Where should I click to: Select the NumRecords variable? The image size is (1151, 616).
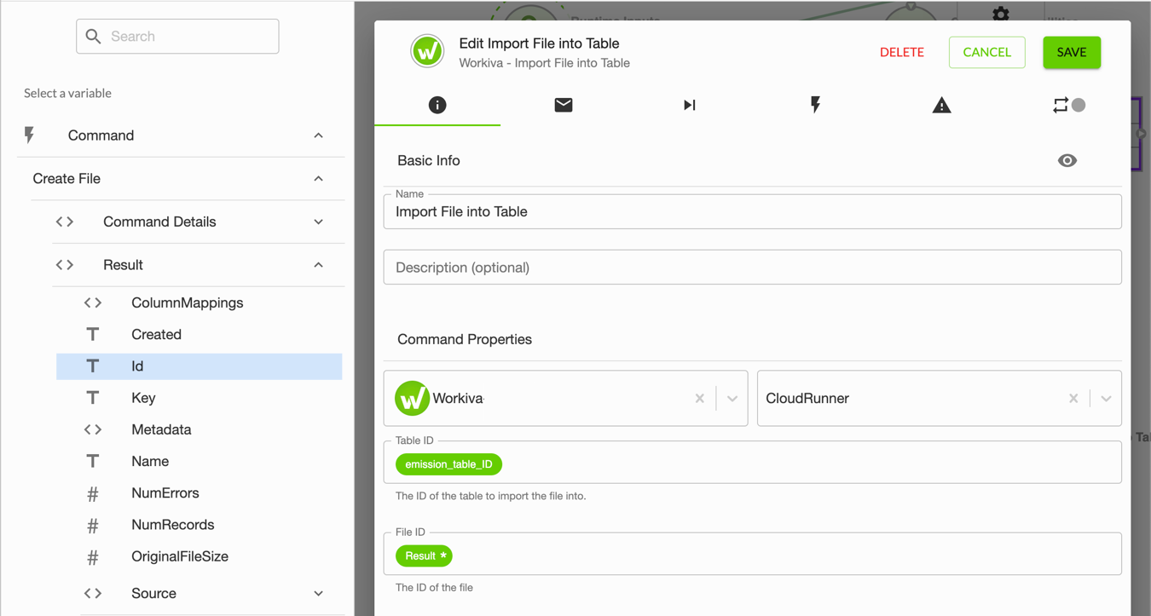[172, 525]
